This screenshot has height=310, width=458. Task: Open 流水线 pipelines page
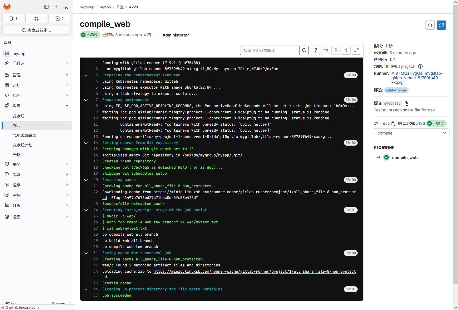pyautogui.click(x=36, y=116)
